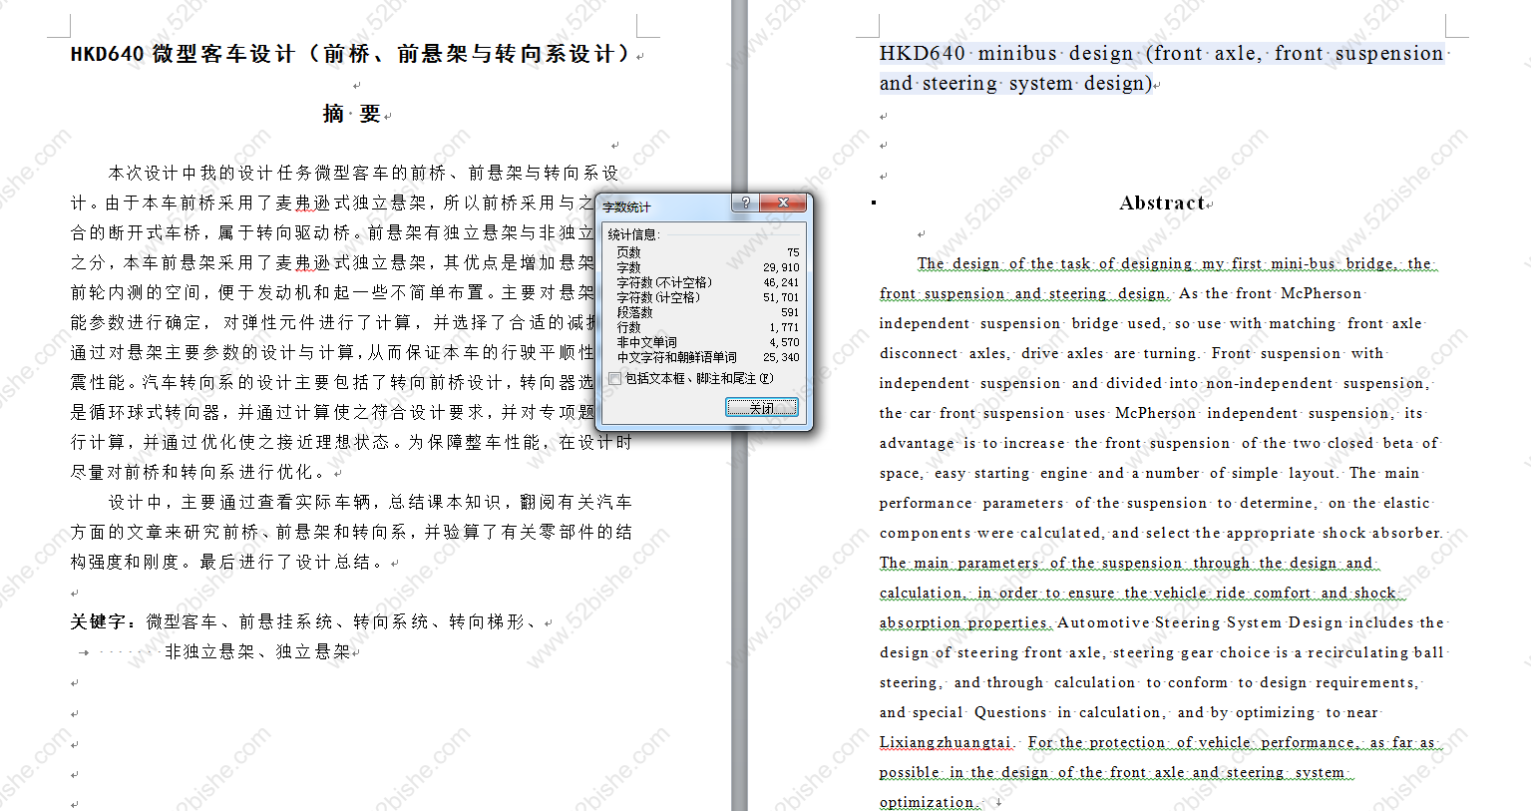Select the 页数 row showing 75
1531x811 pixels.
[708, 252]
